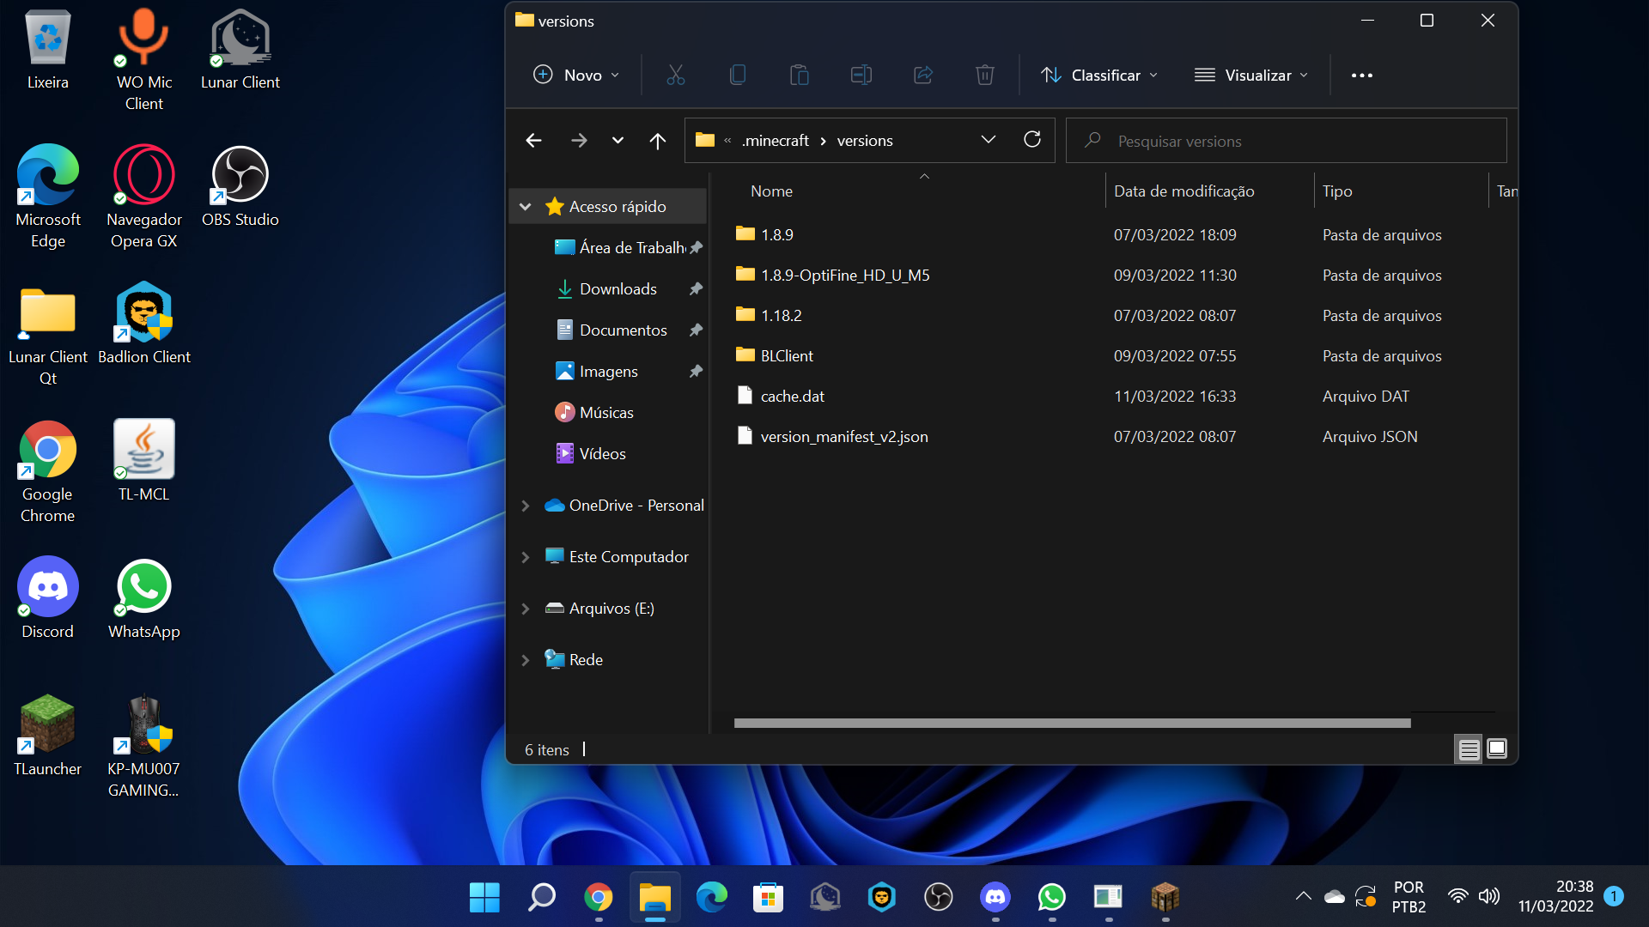
Task: Open the Novo dropdown menu
Action: (576, 76)
